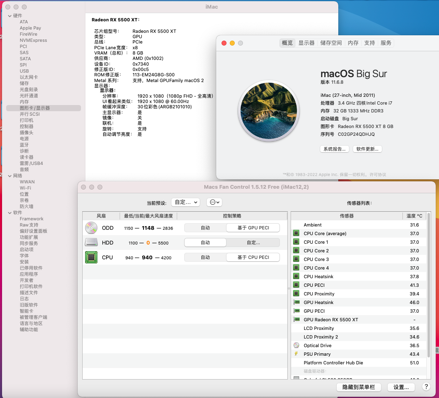
Task: Open the 许可协议 link
Action: click(x=378, y=174)
